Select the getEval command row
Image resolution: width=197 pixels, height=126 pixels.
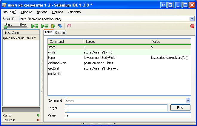click(x=119, y=68)
